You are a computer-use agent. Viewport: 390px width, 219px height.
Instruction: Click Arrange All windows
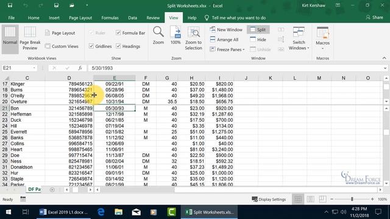point(224,40)
